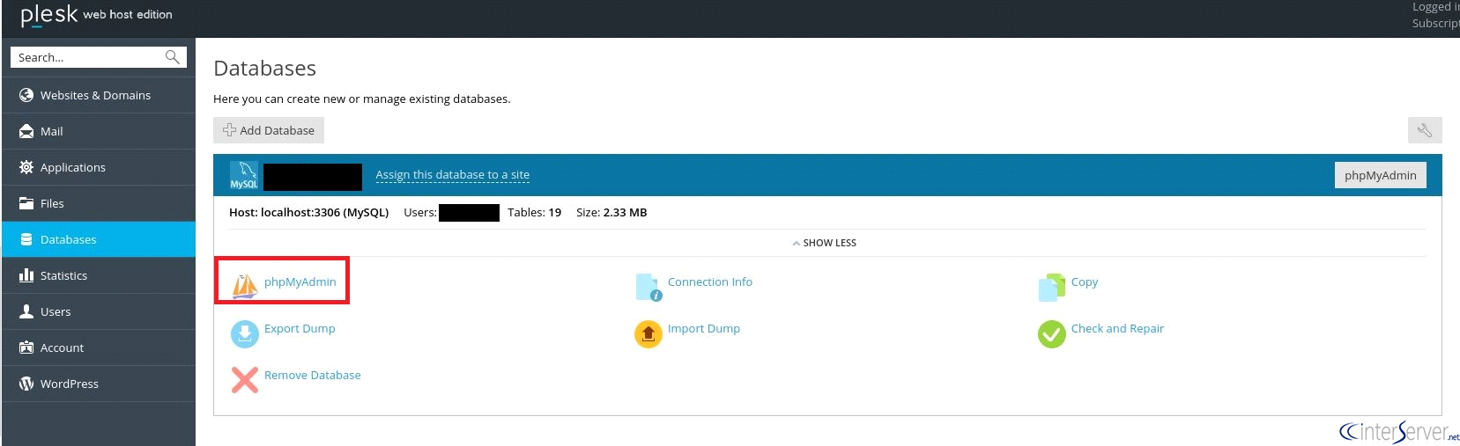Viewport: 1460px width, 446px height.
Task: Click the Add Database button
Action: pos(269,130)
